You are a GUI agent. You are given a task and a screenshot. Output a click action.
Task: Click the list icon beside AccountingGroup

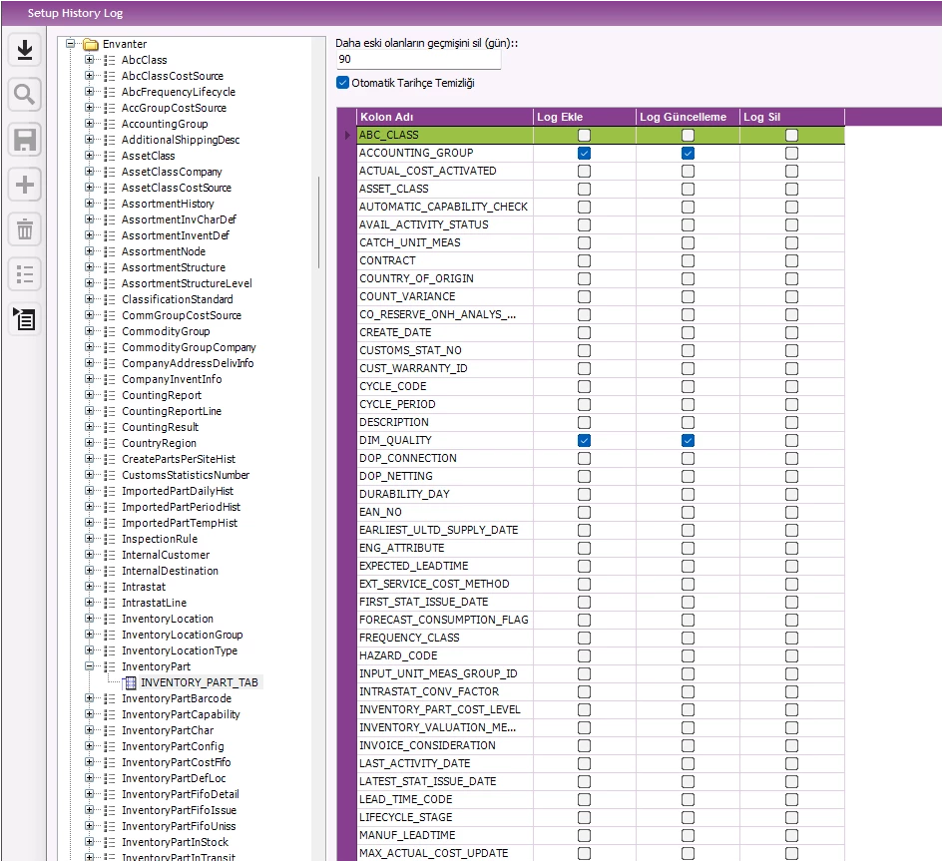(x=109, y=124)
